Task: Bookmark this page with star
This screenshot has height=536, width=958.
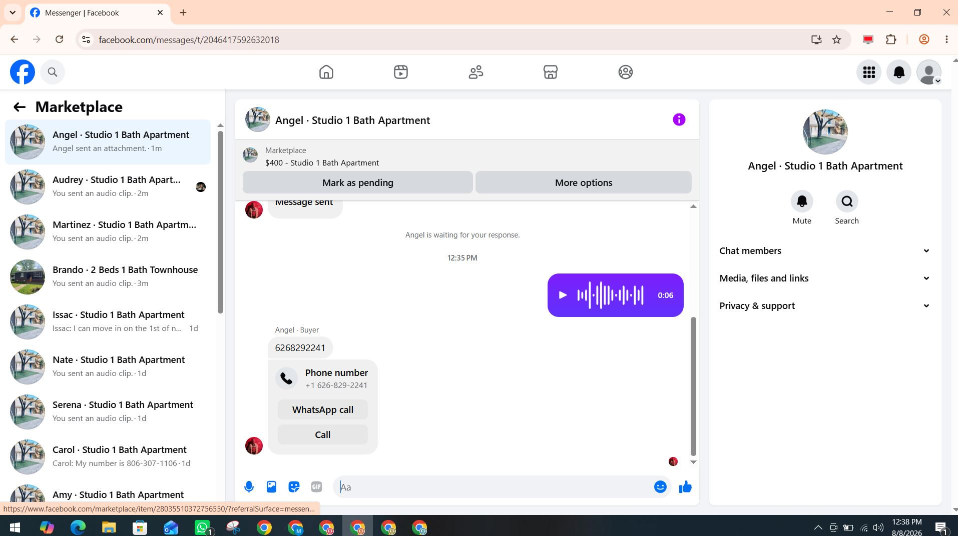Action: pyautogui.click(x=836, y=39)
